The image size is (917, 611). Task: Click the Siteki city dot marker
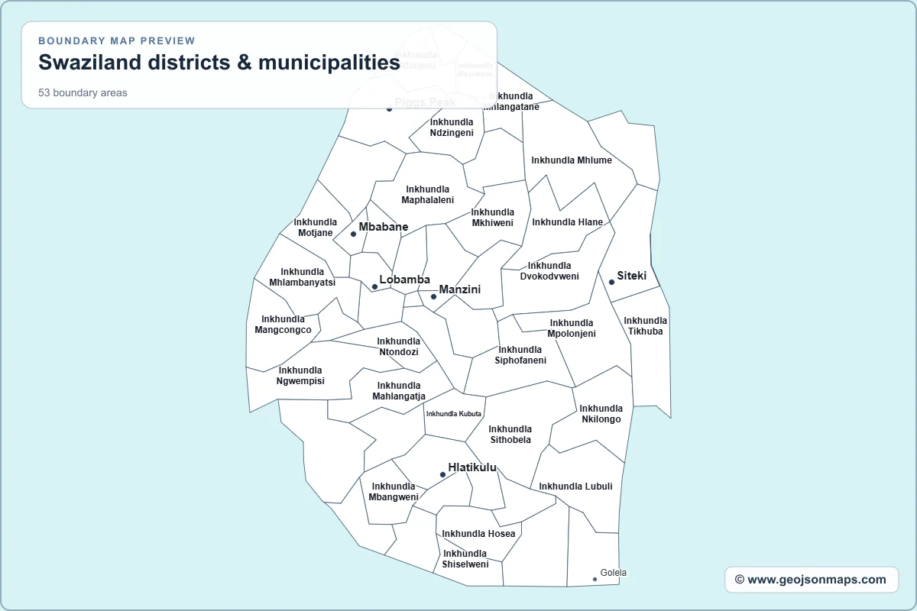(x=611, y=283)
